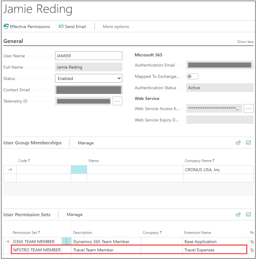
Task: Collapse General section with Show less
Action: pos(245,42)
